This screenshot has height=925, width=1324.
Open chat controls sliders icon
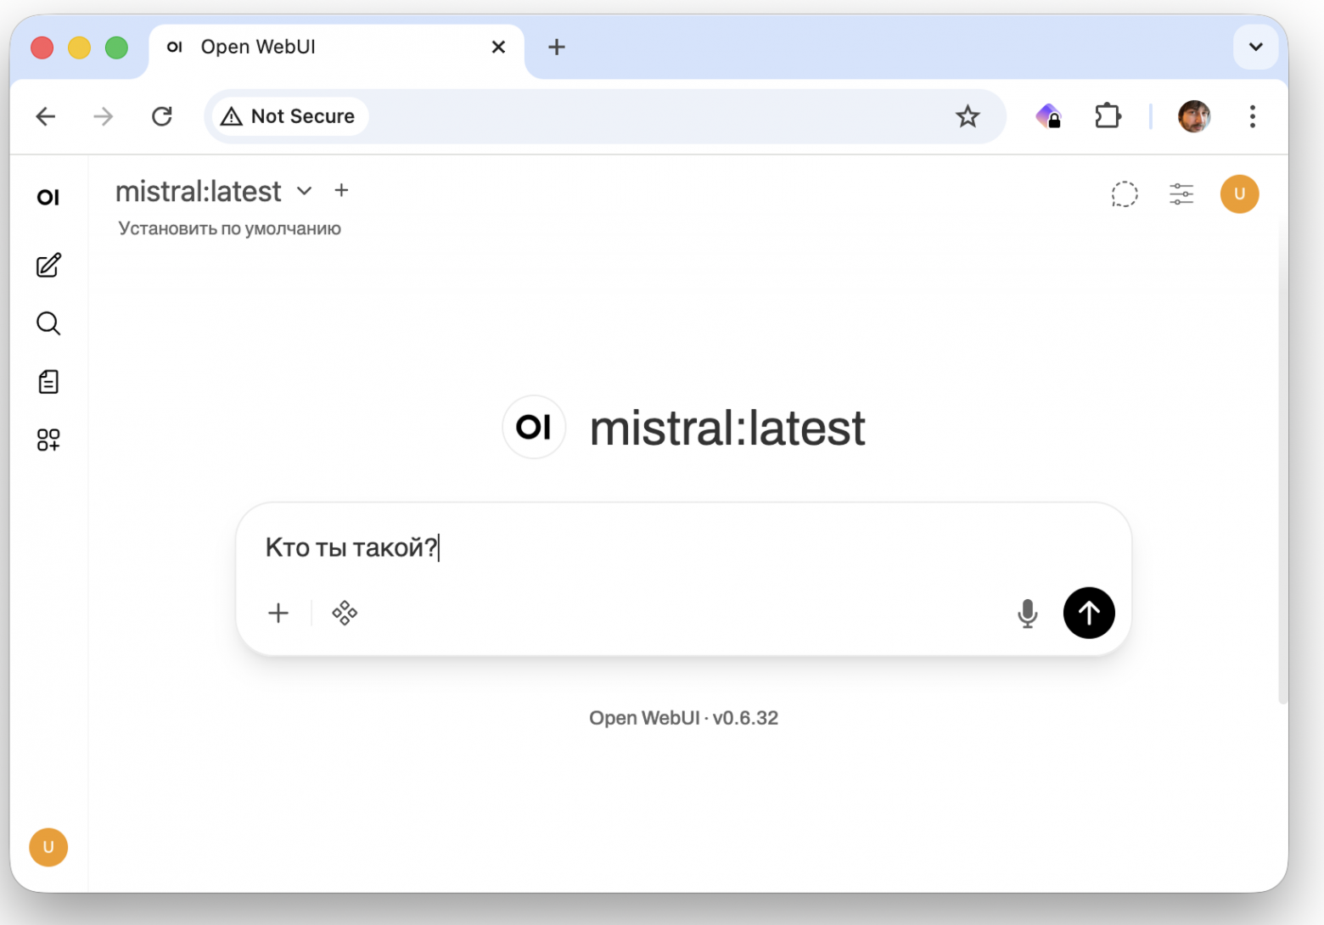pyautogui.click(x=1181, y=194)
